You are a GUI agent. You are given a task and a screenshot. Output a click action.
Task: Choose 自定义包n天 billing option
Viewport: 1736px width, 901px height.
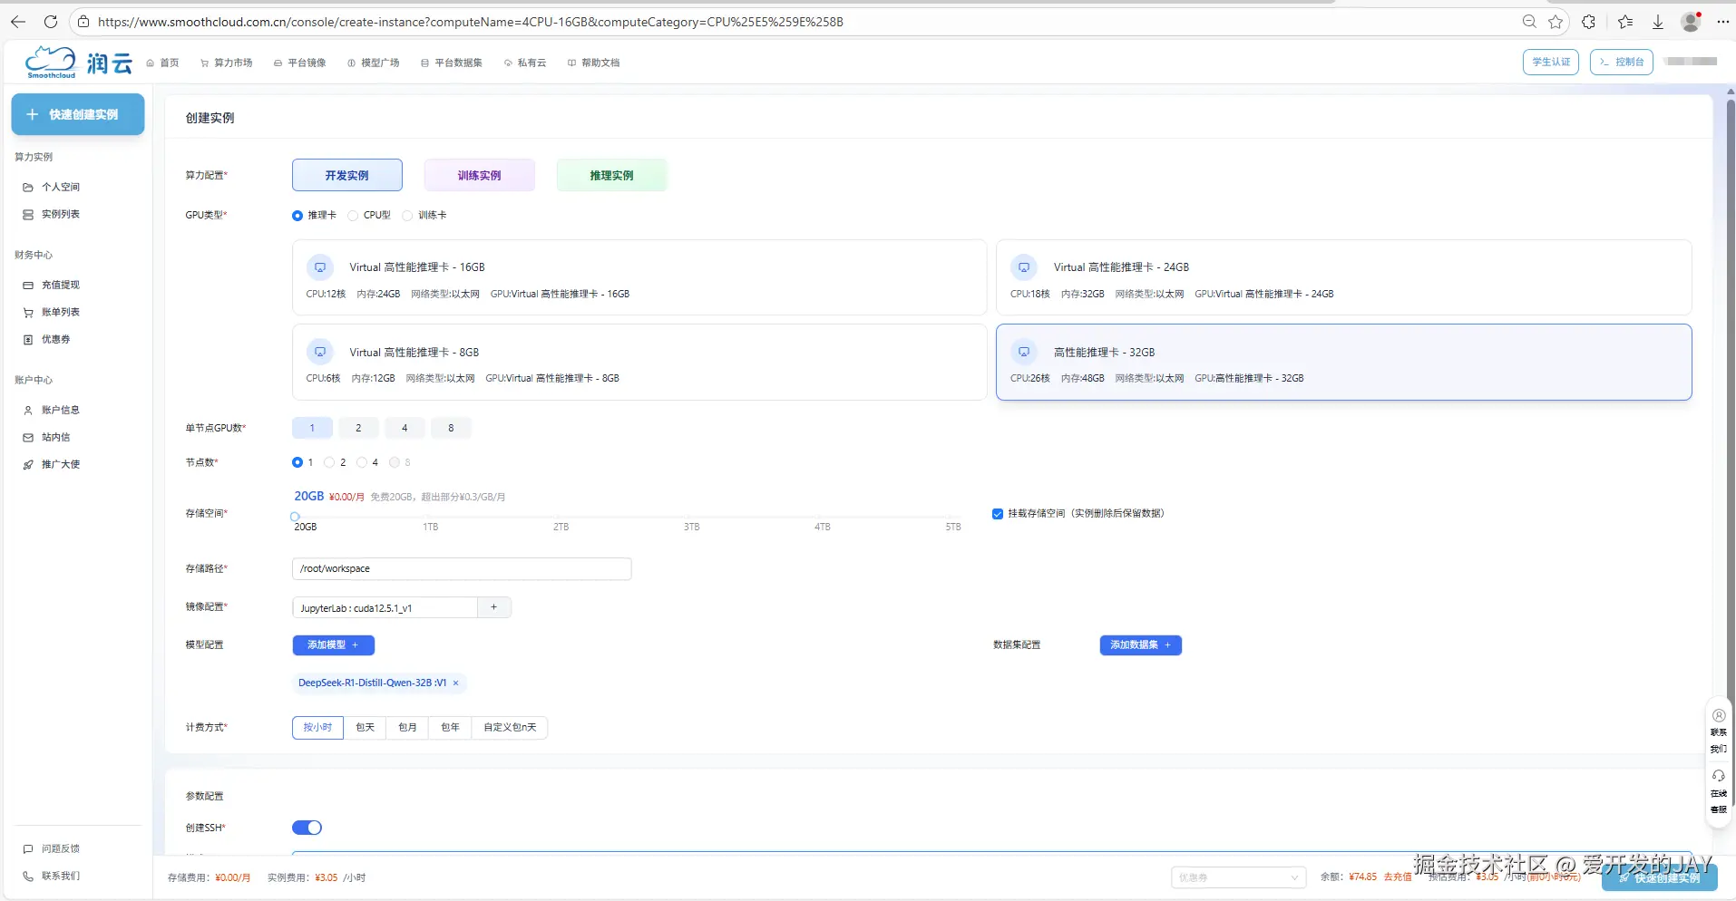[510, 728]
